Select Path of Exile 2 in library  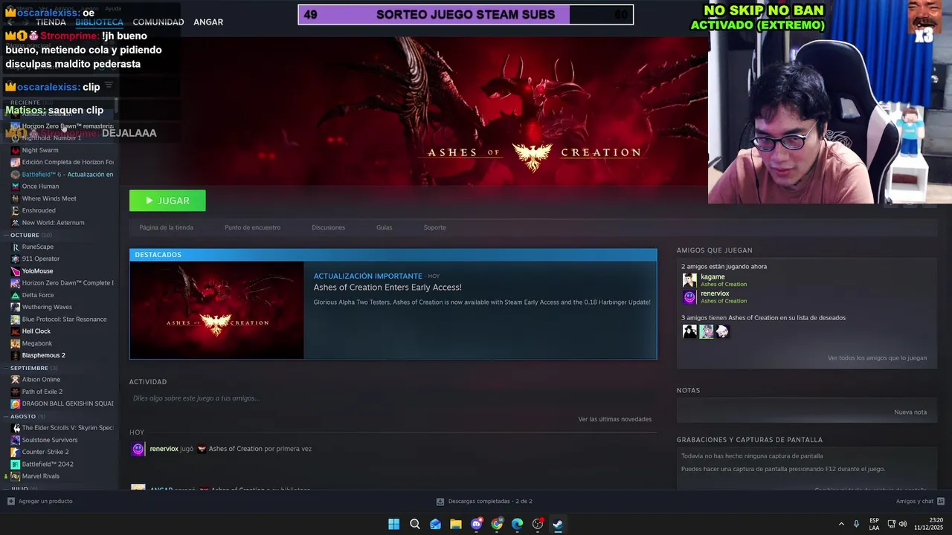42,392
